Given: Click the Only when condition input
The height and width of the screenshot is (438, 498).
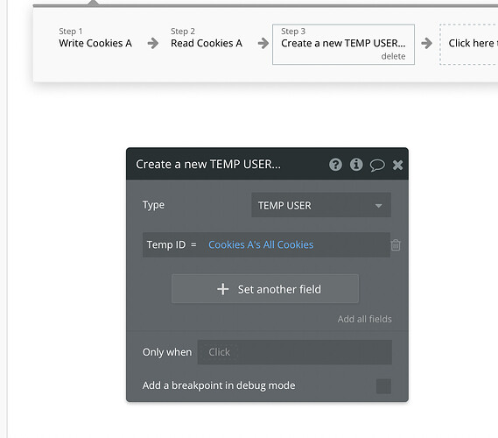Looking at the screenshot, I should [x=294, y=352].
